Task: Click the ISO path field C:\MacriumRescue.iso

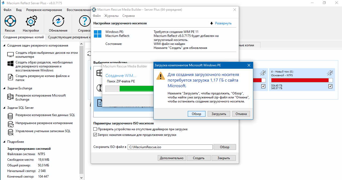Action: pos(170,147)
